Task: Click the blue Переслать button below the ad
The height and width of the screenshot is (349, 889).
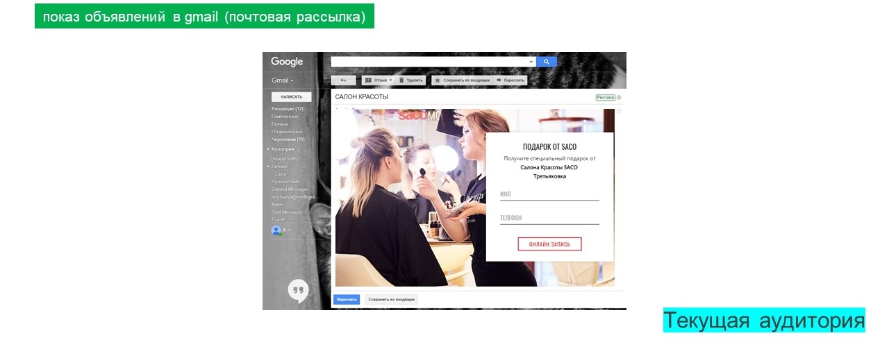Action: tap(347, 300)
